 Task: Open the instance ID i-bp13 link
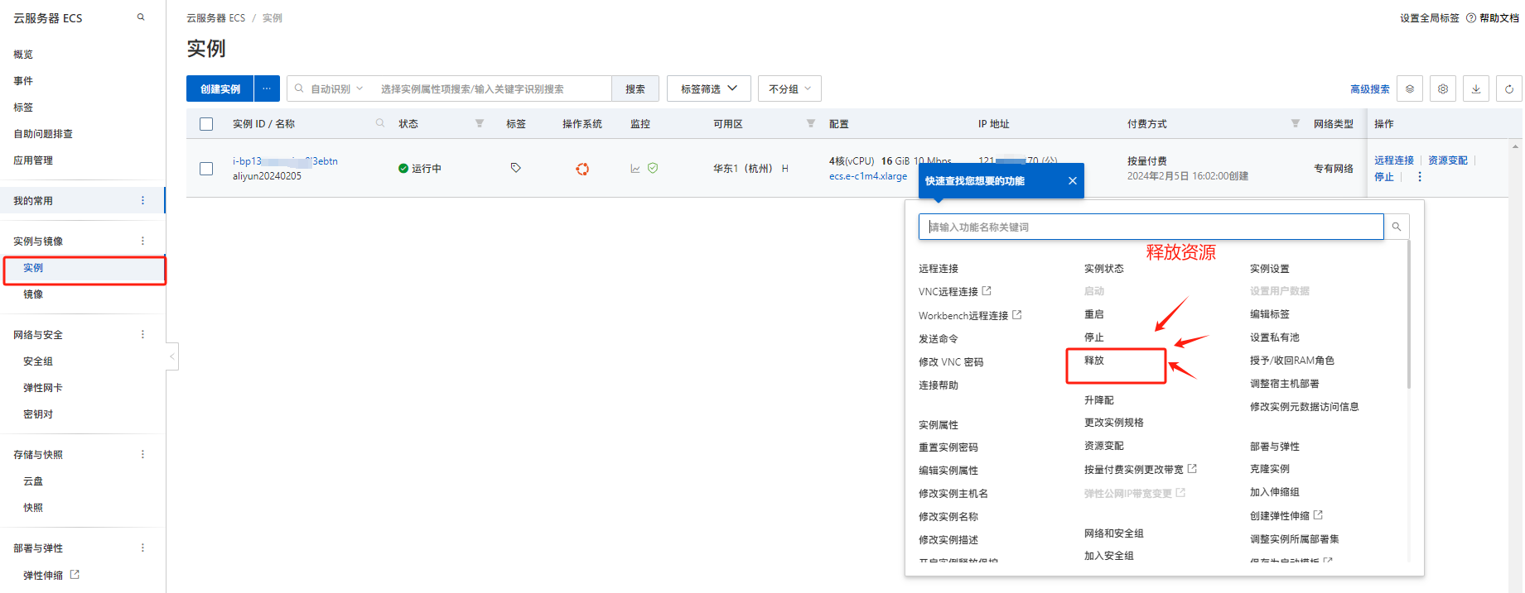[x=285, y=161]
